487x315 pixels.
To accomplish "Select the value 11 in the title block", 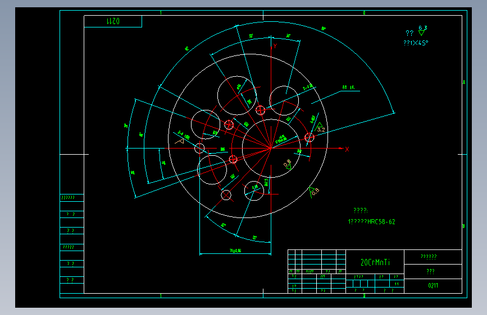I will coord(397,284).
